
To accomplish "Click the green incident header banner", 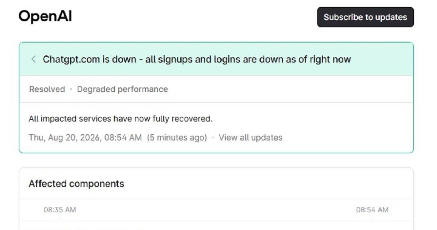I will click(x=216, y=59).
